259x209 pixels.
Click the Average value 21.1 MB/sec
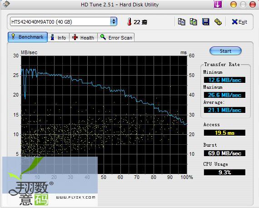224,110
